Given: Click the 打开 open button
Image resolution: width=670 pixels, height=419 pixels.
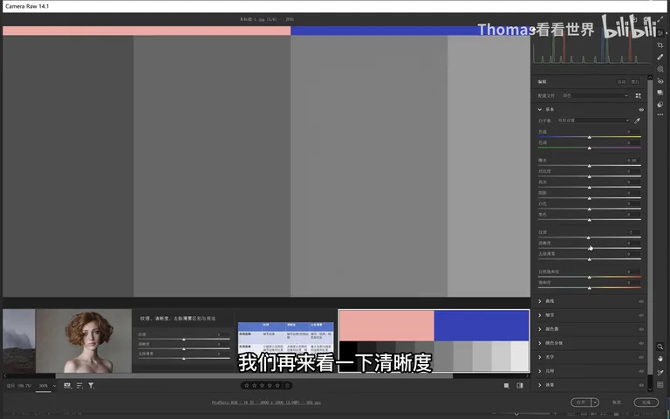Looking at the screenshot, I should click(581, 402).
